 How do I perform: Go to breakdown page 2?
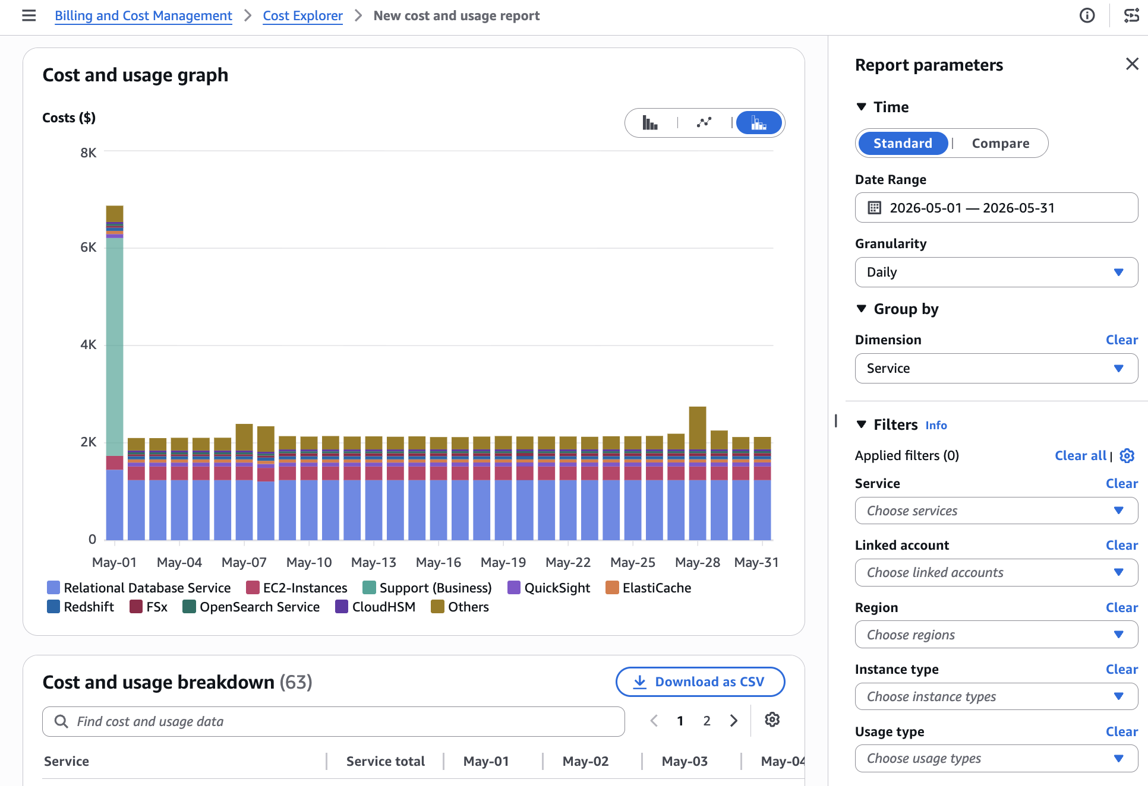(x=707, y=721)
